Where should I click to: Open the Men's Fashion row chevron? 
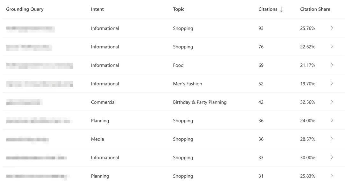click(x=332, y=83)
